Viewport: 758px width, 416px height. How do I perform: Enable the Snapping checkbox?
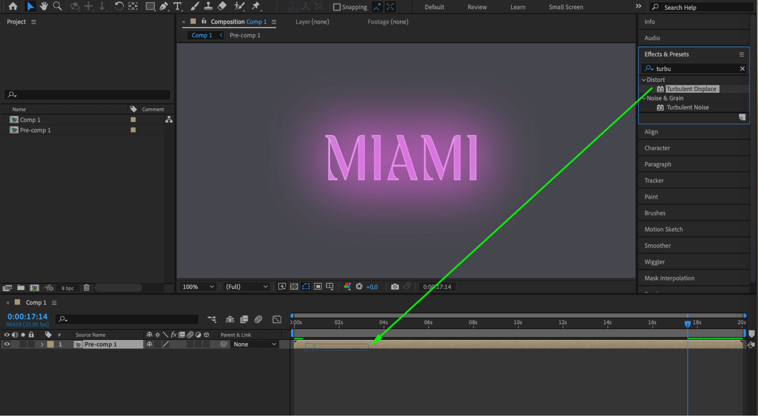pos(337,7)
